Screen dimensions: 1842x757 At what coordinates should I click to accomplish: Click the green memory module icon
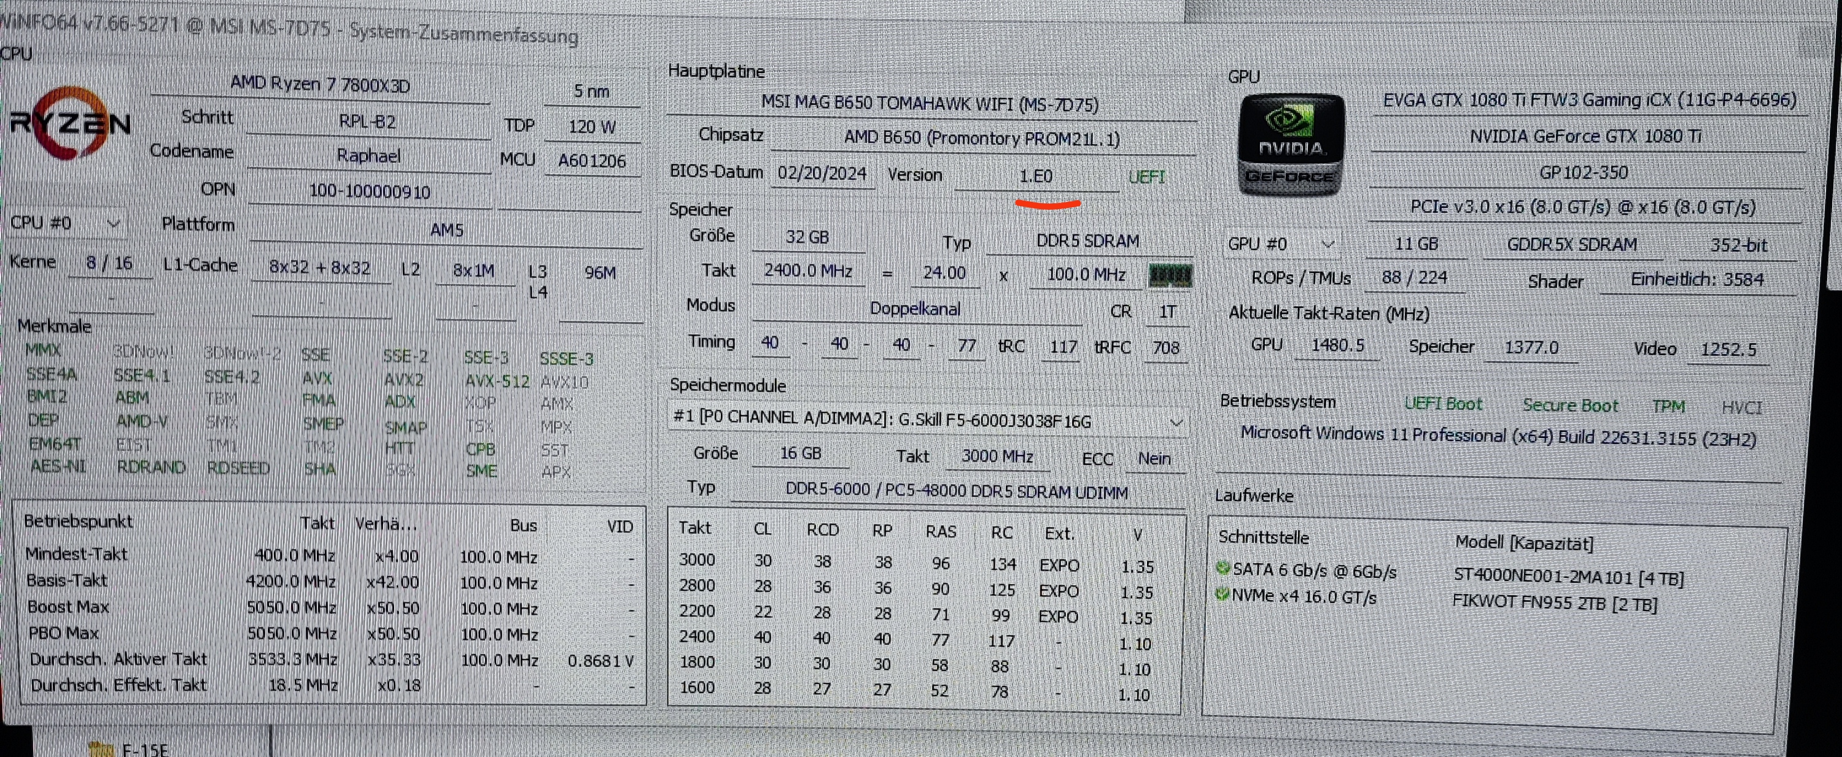[x=1170, y=275]
